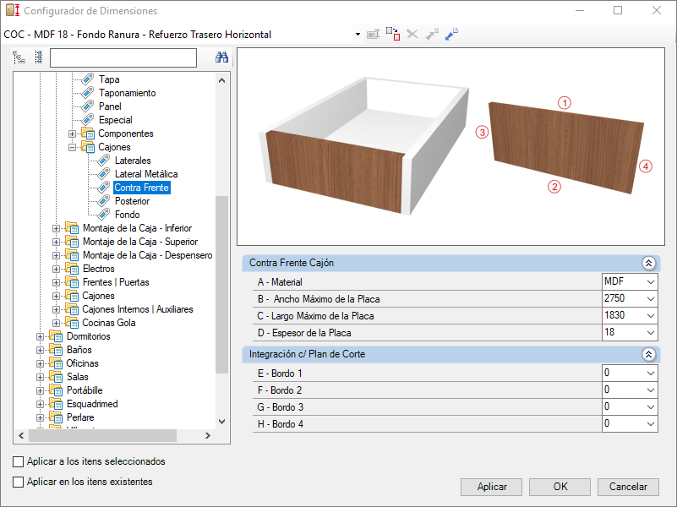The image size is (677, 507).
Task: Select the Contra Frente tree item
Action: tap(142, 188)
